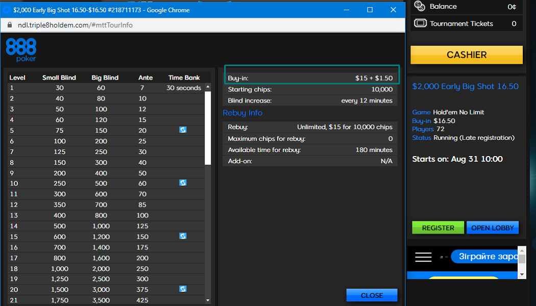Open the hamburger menu in the banner
Viewport: 536px width, 306px height.
pyautogui.click(x=423, y=257)
